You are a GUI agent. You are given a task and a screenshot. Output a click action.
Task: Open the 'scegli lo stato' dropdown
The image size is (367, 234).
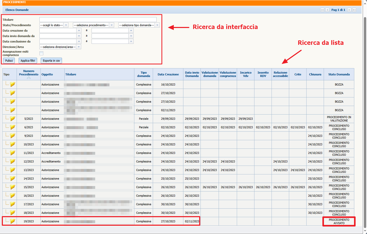click(54, 25)
